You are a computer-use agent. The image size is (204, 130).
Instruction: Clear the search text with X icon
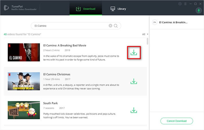click(x=110, y=26)
